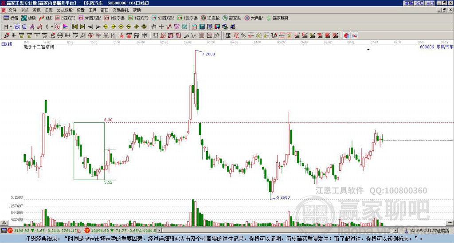Launch the 赢家轮 wheel tool
Image resolution: width=454 pixels, height=243 pixels.
tap(232, 18)
